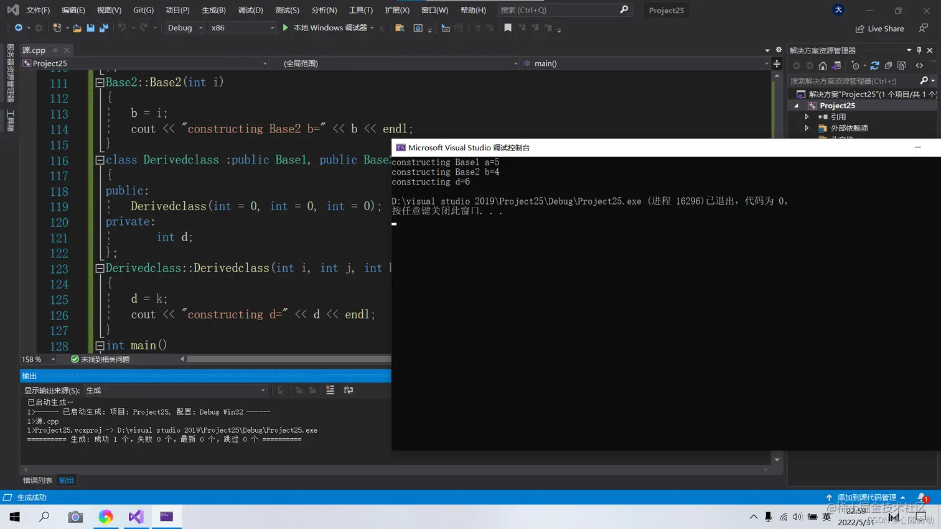Open the collapsed 工具箱 side tab
The image size is (941, 529).
[10, 121]
